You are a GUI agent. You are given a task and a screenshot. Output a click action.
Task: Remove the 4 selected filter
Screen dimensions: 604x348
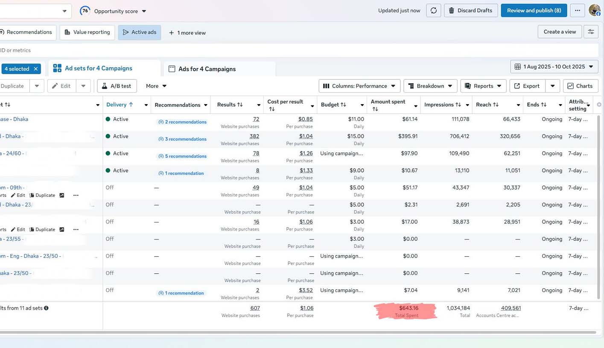pyautogui.click(x=36, y=69)
